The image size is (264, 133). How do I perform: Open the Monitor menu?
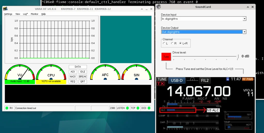(x=35, y=14)
